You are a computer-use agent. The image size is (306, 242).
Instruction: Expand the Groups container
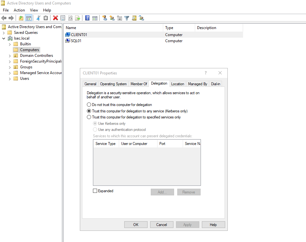[x=10, y=67]
